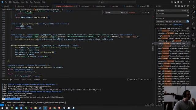This screenshot has width=196, height=110.
Task: Open Firefox from the taskbar
Action: coord(50,108)
